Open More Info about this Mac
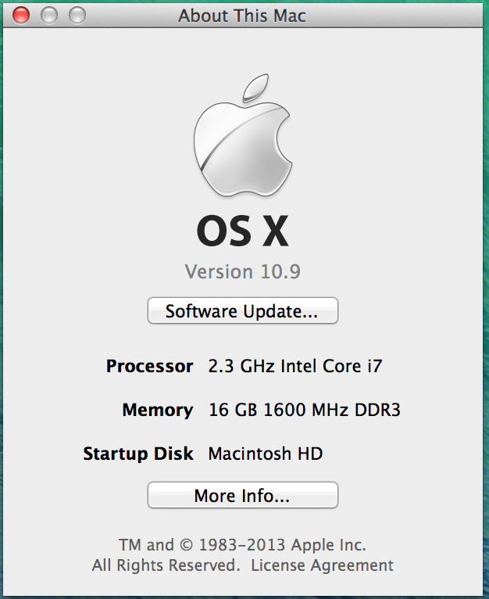489x599 pixels. coord(242,496)
